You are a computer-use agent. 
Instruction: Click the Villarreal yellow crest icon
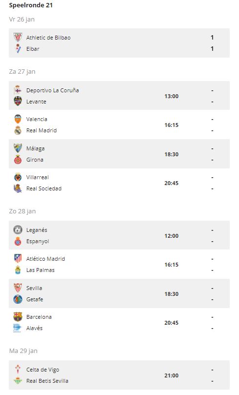point(18,177)
